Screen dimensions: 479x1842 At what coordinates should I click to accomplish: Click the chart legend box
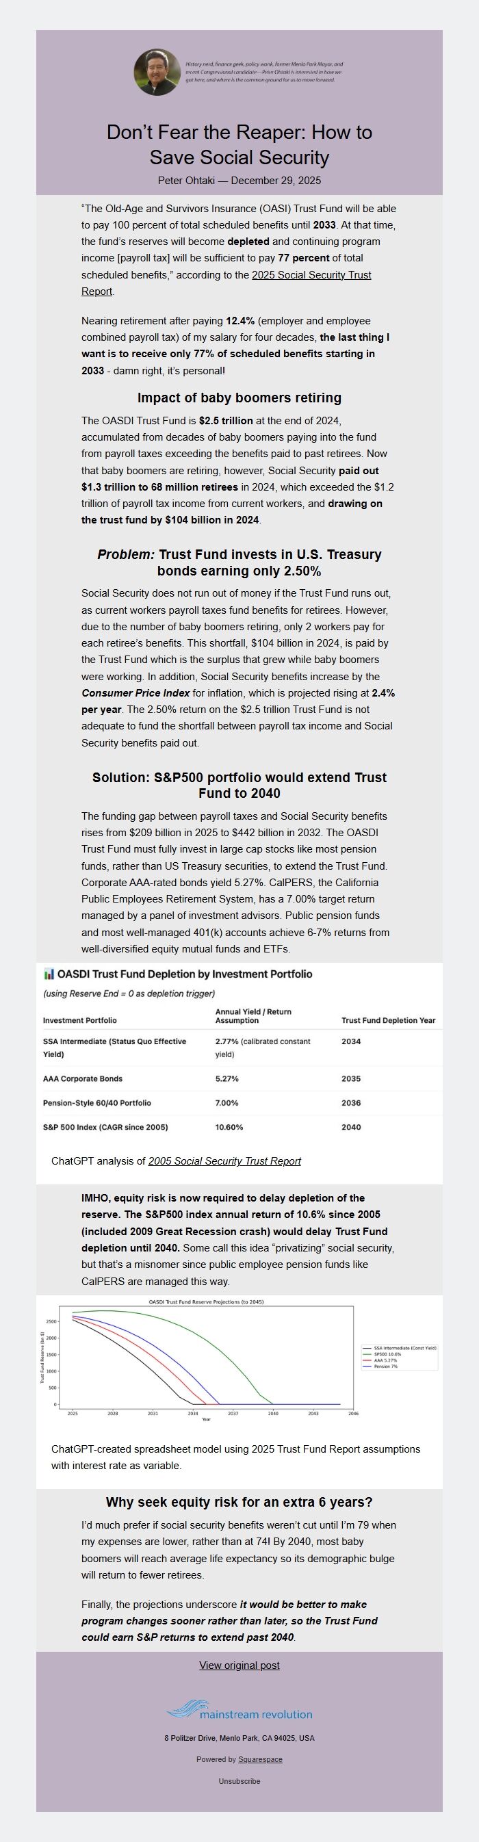click(x=400, y=1356)
